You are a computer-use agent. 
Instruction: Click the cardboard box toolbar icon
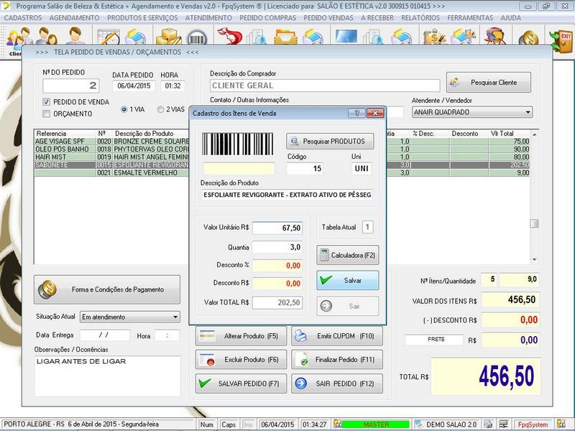pos(169,38)
